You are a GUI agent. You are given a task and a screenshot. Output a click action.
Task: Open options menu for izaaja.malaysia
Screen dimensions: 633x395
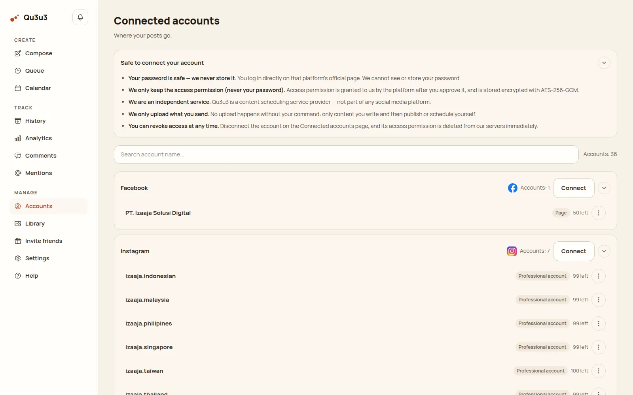tap(599, 300)
